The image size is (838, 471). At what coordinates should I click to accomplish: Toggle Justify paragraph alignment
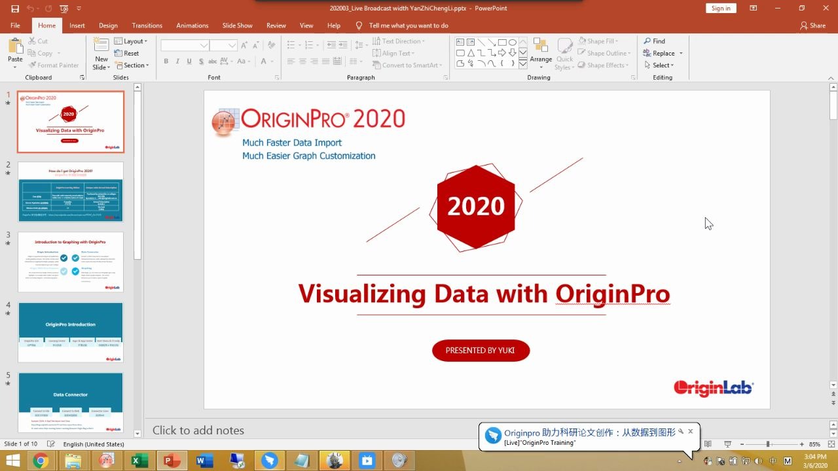point(326,61)
